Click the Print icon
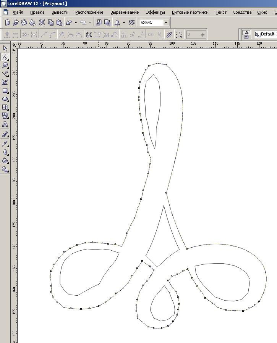Screen dimensions: 277x343 32,23
